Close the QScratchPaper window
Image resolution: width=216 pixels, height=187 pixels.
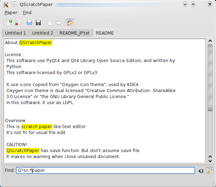coord(210,5)
